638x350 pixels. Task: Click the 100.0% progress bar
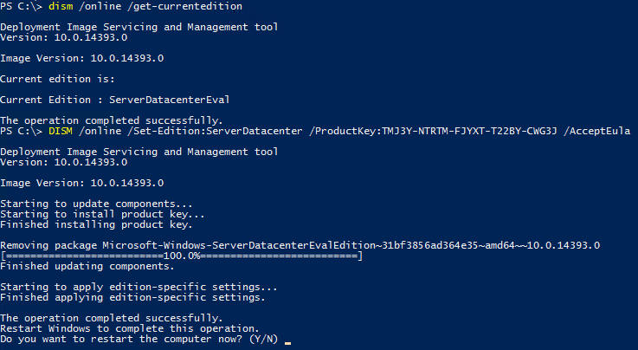click(182, 256)
